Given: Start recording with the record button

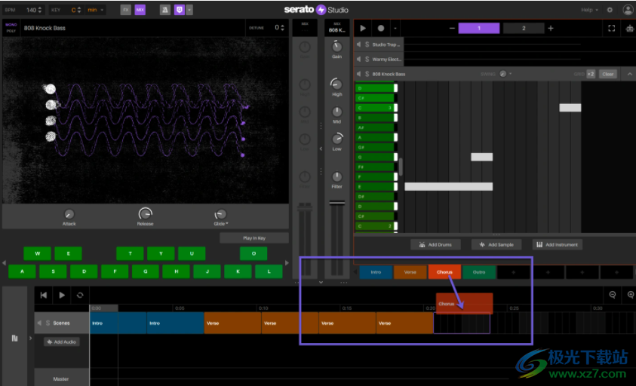Looking at the screenshot, I should 381,28.
